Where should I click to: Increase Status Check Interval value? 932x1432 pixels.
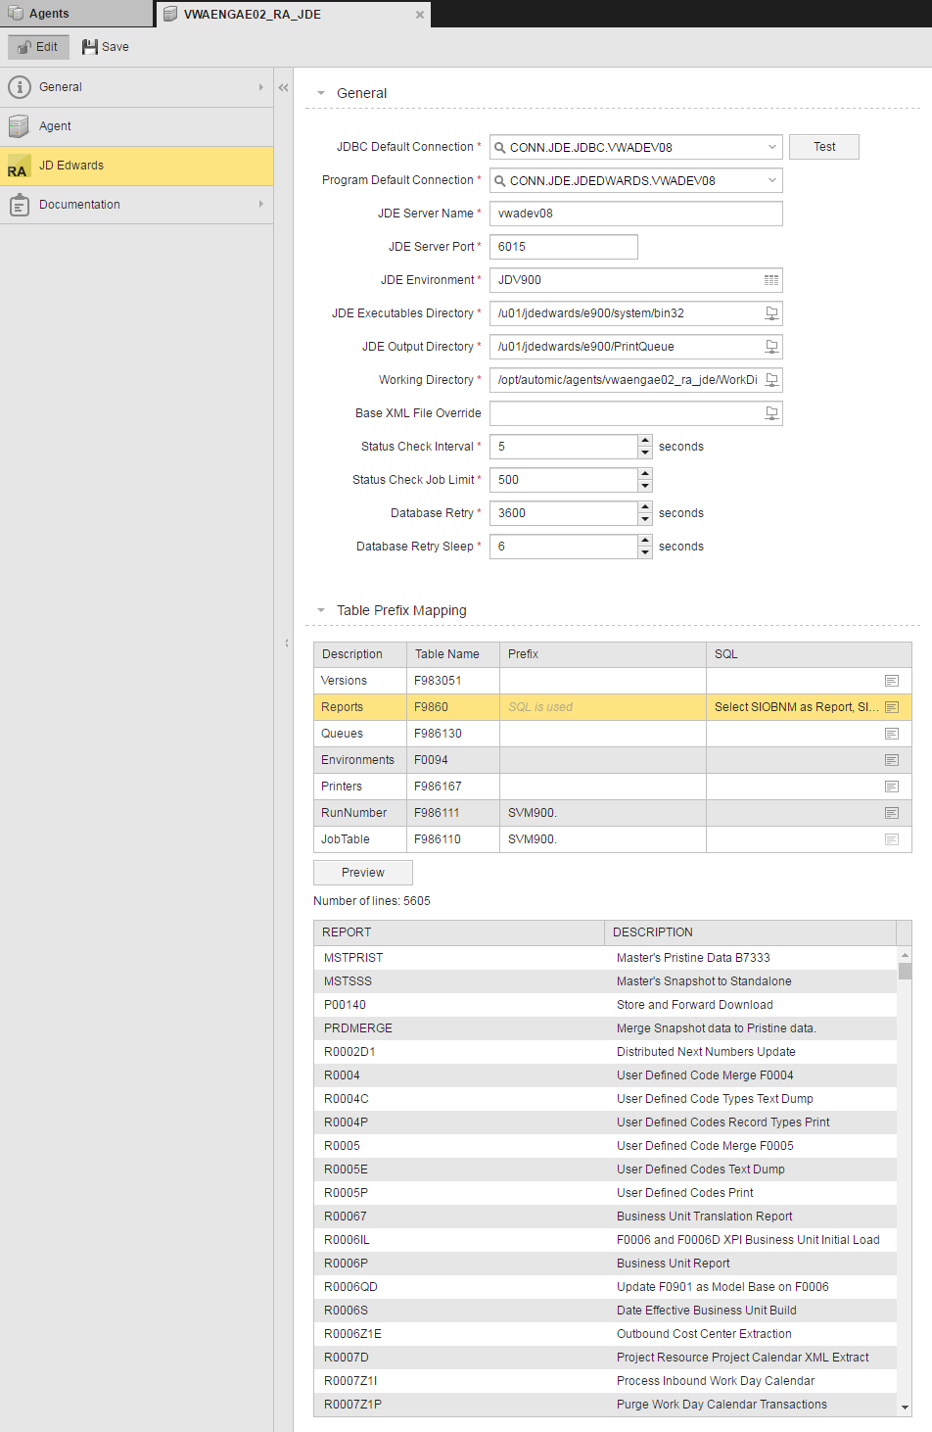tap(645, 441)
